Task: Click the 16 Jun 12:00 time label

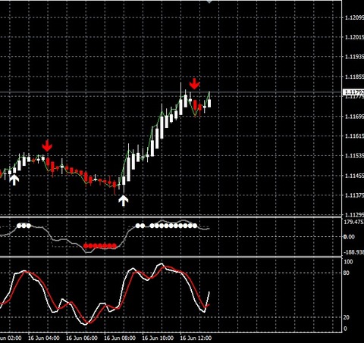Action: (x=196, y=338)
